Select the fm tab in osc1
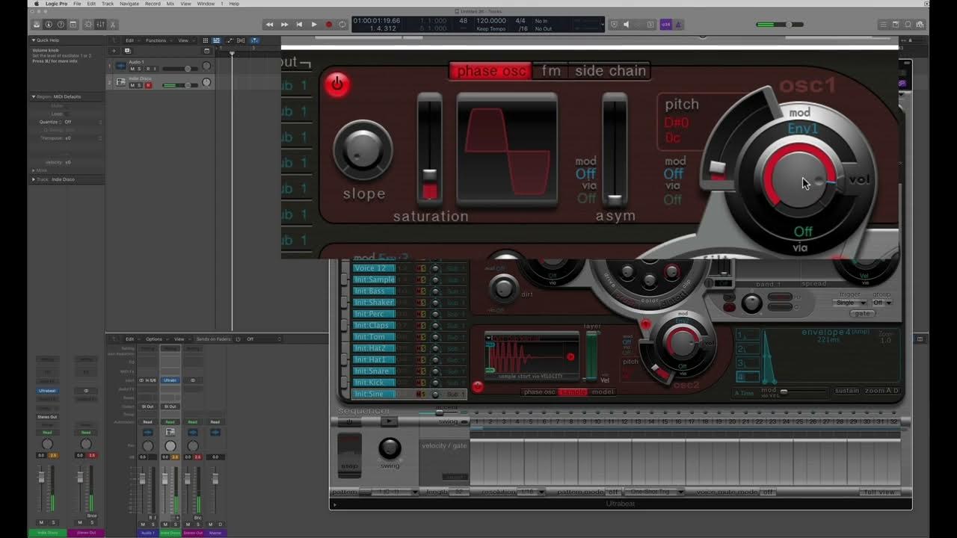957x538 pixels. 551,71
